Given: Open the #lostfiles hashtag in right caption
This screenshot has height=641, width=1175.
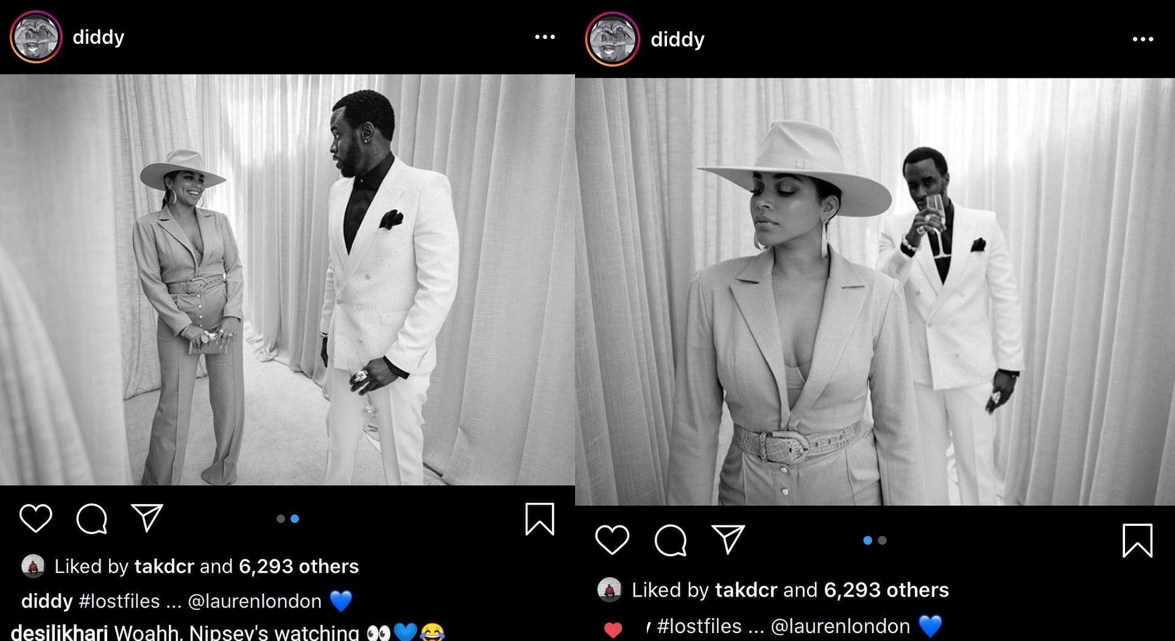Looking at the screenshot, I should point(699,626).
